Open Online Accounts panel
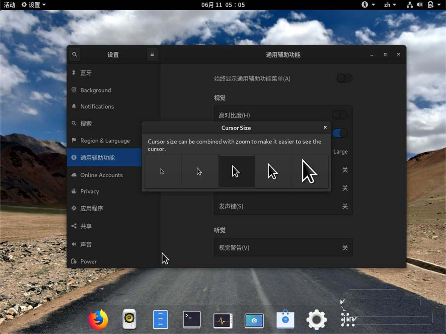Image resolution: width=446 pixels, height=334 pixels. 101,175
